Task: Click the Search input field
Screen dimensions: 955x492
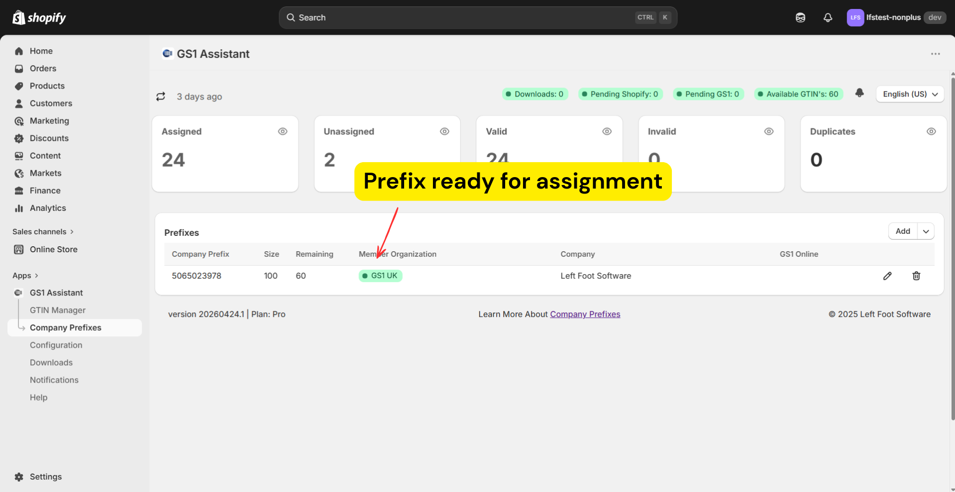Action: pos(478,17)
